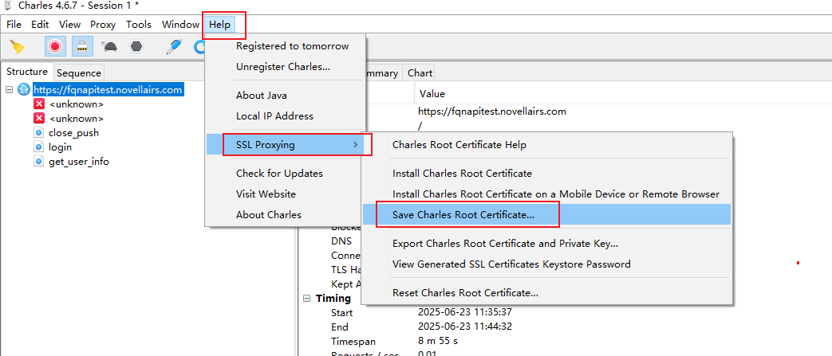
Task: Click the document icon beside close_push
Action: (38, 133)
